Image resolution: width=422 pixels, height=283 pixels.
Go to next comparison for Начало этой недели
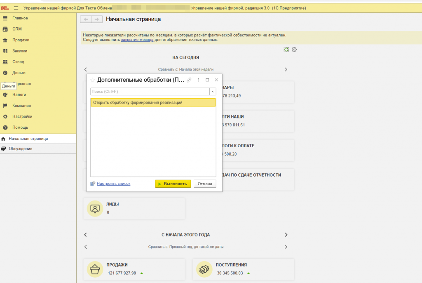tap(286, 70)
